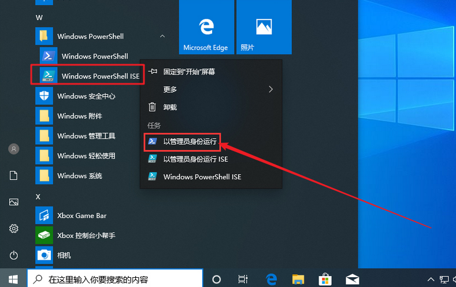Viewport: 456px width, 287px height.
Task: Open the Microsoft Edge tile
Action: (206, 27)
